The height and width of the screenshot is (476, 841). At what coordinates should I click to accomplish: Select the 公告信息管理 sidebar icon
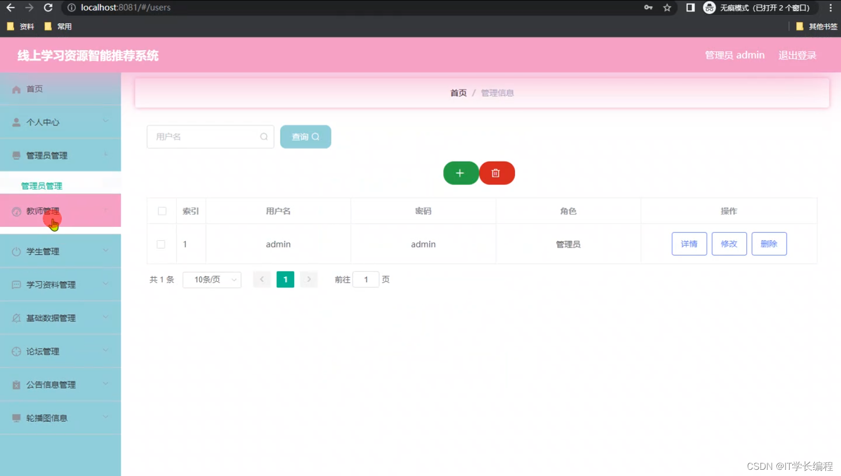[x=16, y=385]
